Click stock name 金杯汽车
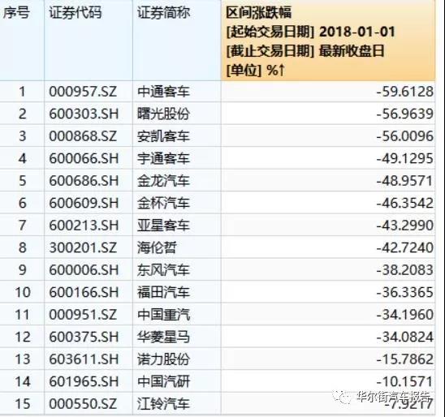 click(x=163, y=203)
